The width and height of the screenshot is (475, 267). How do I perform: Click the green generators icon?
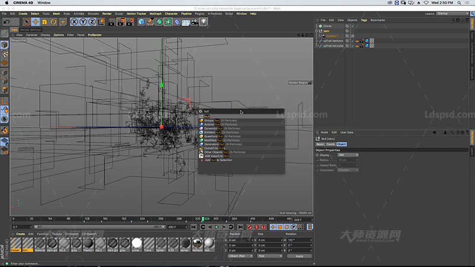coord(159,22)
